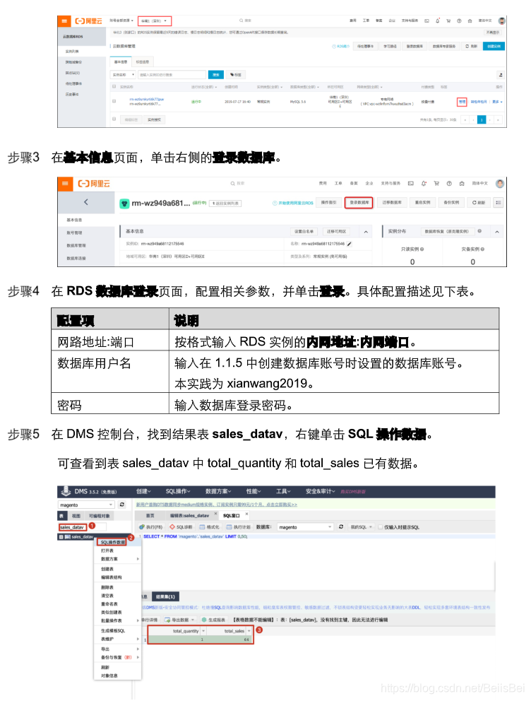Close the SQL窗口 tab
The height and width of the screenshot is (701, 531).
tap(246, 514)
